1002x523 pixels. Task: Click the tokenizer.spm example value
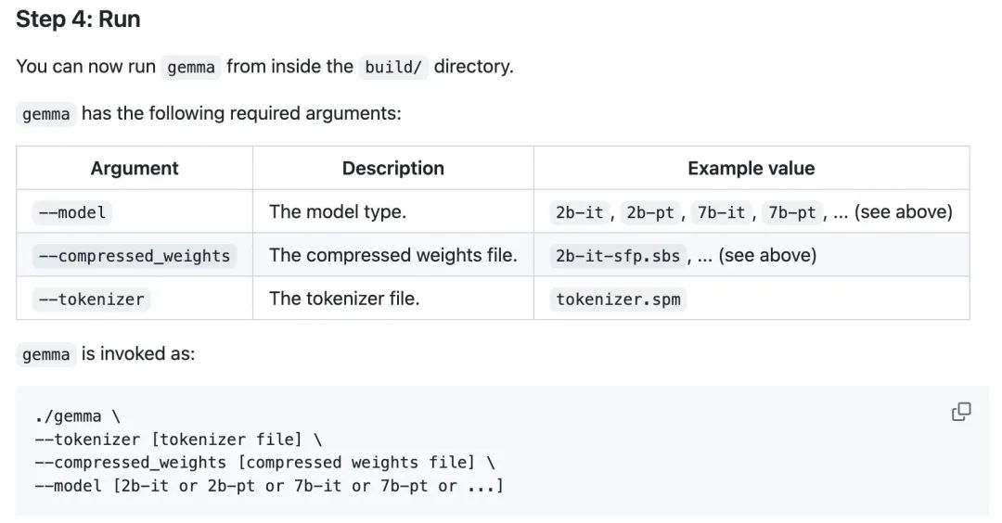point(618,299)
